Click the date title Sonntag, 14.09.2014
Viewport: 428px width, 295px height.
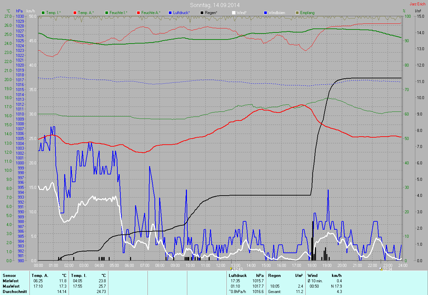(x=215, y=5)
